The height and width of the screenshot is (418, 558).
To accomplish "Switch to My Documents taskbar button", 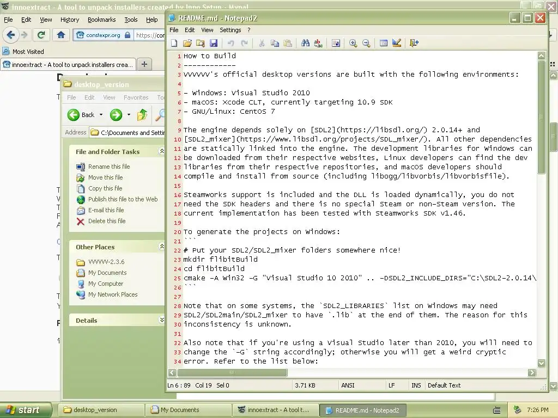I will click(x=189, y=410).
